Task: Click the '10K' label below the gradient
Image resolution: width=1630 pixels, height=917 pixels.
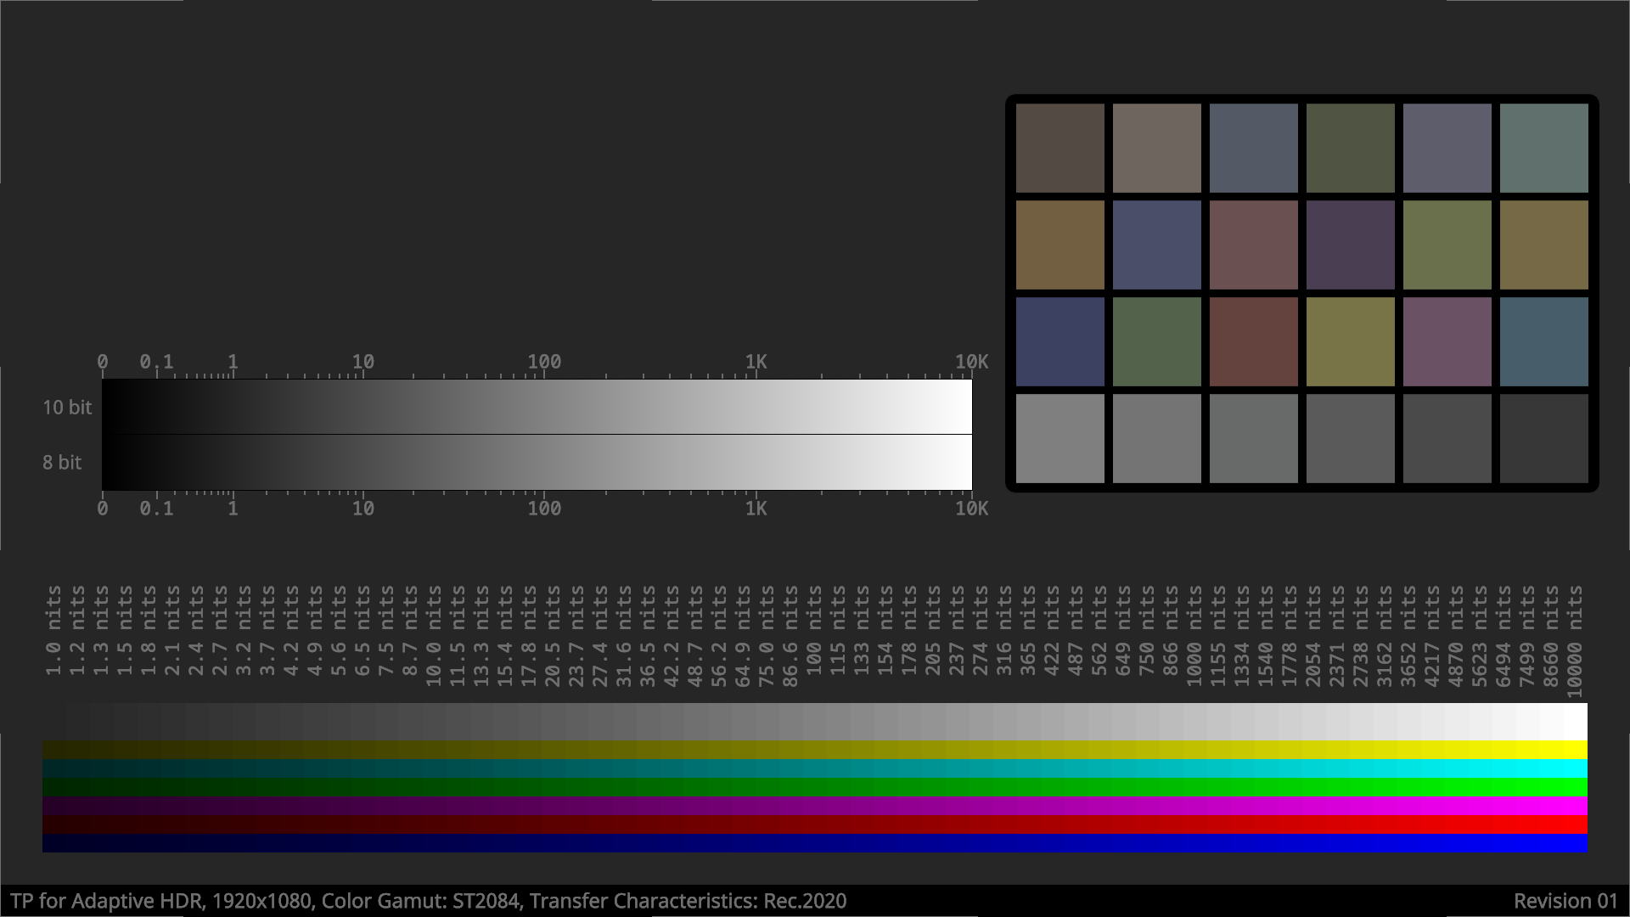Action: coord(971,509)
